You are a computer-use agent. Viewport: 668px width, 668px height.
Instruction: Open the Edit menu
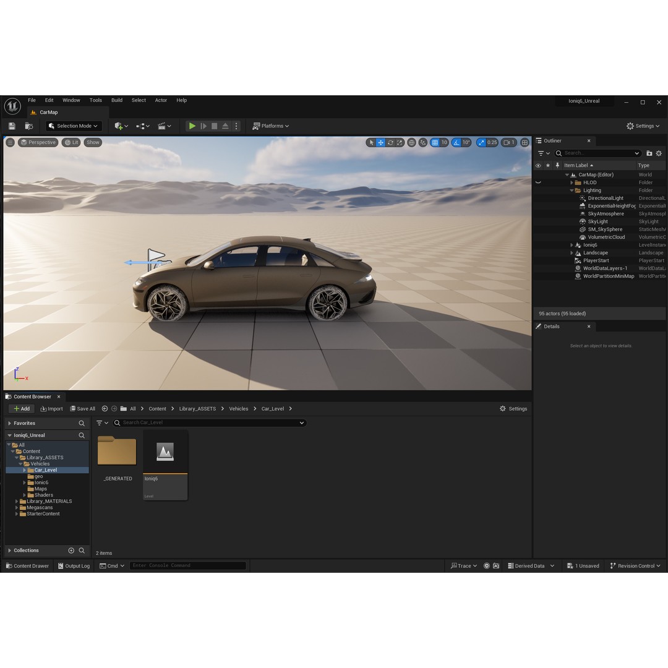(49, 100)
